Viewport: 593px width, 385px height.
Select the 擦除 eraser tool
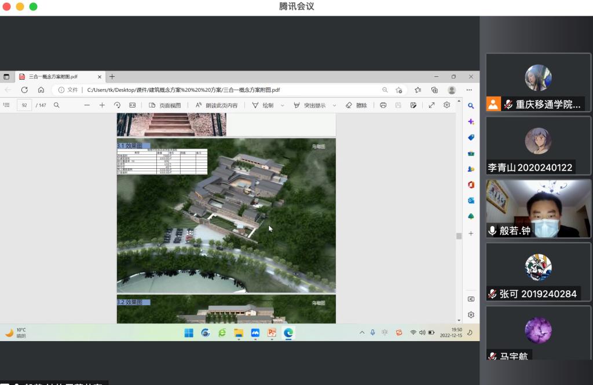pos(356,105)
